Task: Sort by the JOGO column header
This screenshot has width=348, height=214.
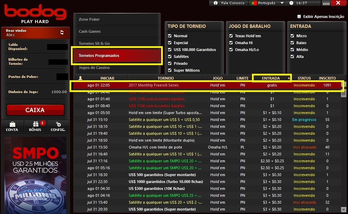Action: (218, 78)
